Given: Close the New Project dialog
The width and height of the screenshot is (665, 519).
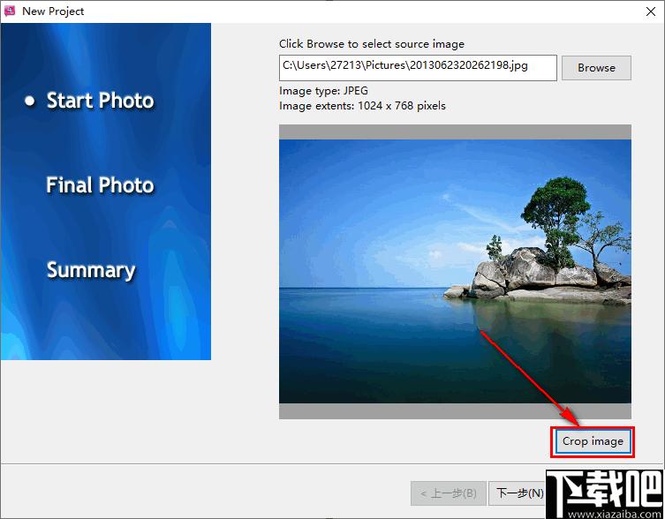Looking at the screenshot, I should (x=651, y=11).
